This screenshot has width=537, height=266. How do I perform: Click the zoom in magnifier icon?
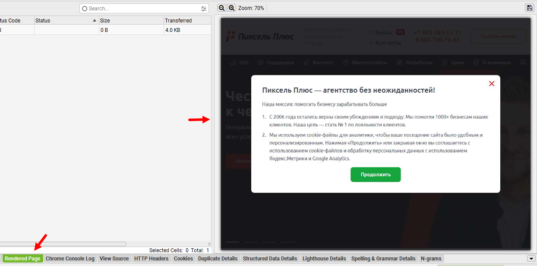(x=231, y=8)
